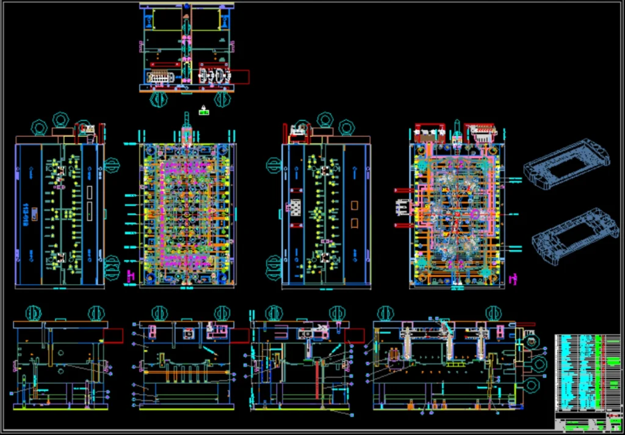Click the title block in bottom-right corner

(587, 421)
